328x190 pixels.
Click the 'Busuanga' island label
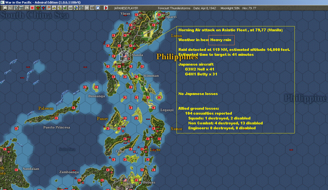(96, 96)
